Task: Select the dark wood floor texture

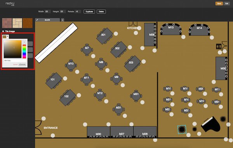Action: [28, 23]
